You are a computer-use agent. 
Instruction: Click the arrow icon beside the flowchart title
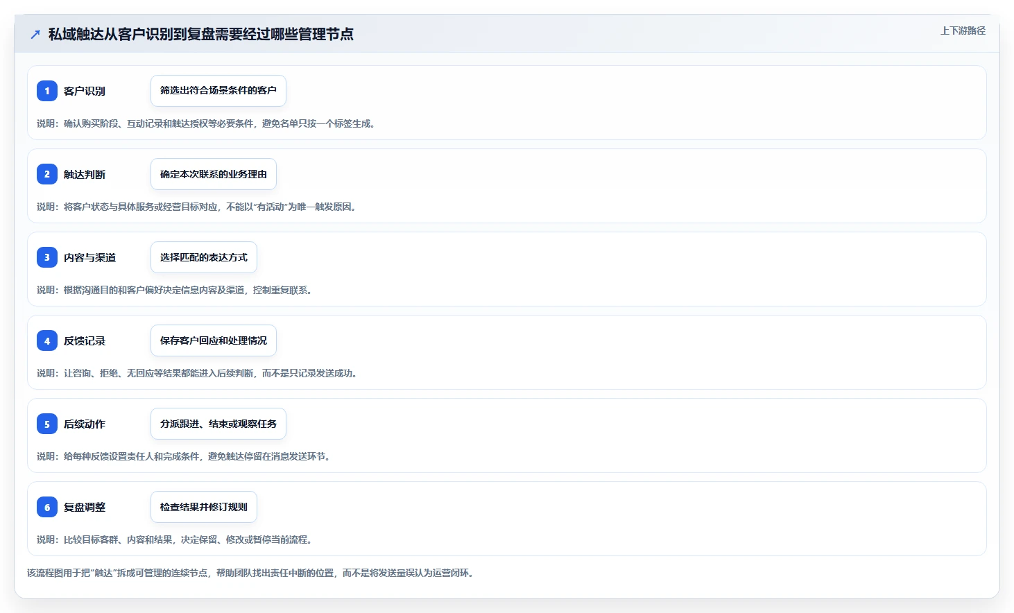35,34
